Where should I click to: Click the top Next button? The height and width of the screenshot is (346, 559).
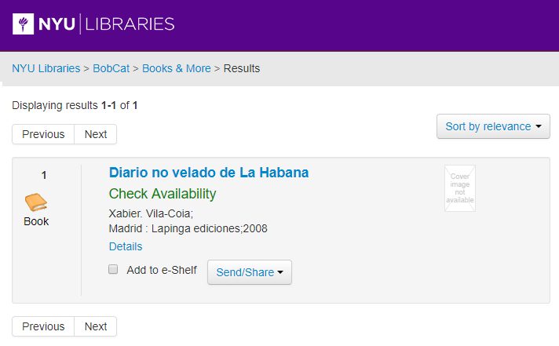click(x=96, y=134)
